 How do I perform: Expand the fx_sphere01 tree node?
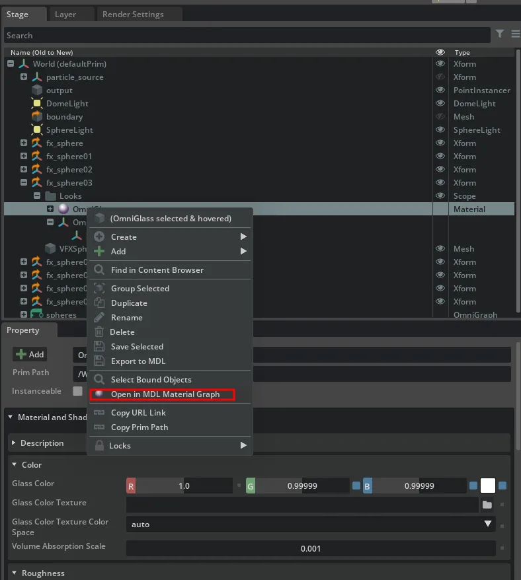coord(24,156)
